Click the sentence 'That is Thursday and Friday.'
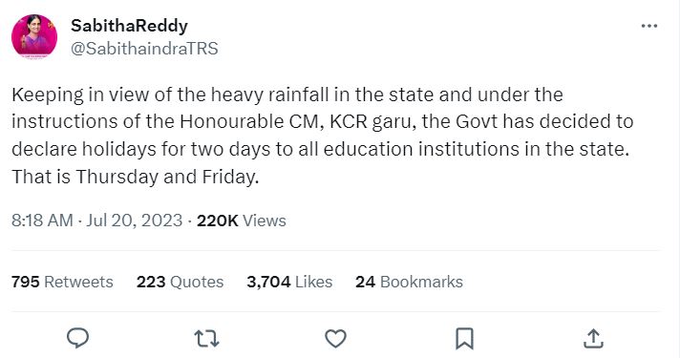This screenshot has width=680, height=358. click(x=136, y=177)
